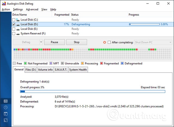Click the blue first block in cluster map
This screenshot has width=174, height=127.
point(14,50)
